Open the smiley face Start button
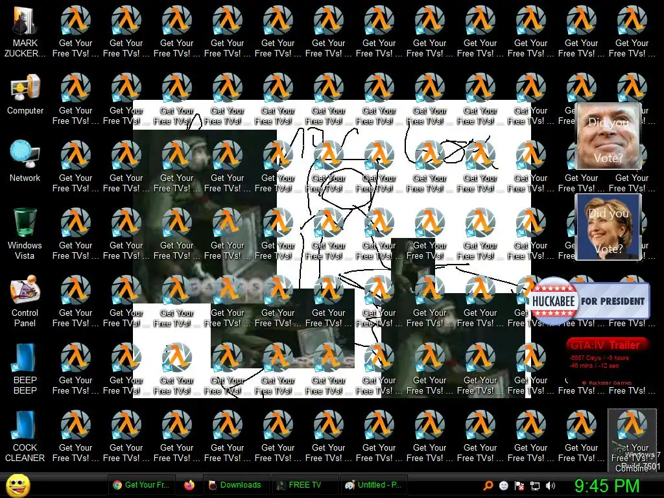The image size is (664, 498). 18,485
